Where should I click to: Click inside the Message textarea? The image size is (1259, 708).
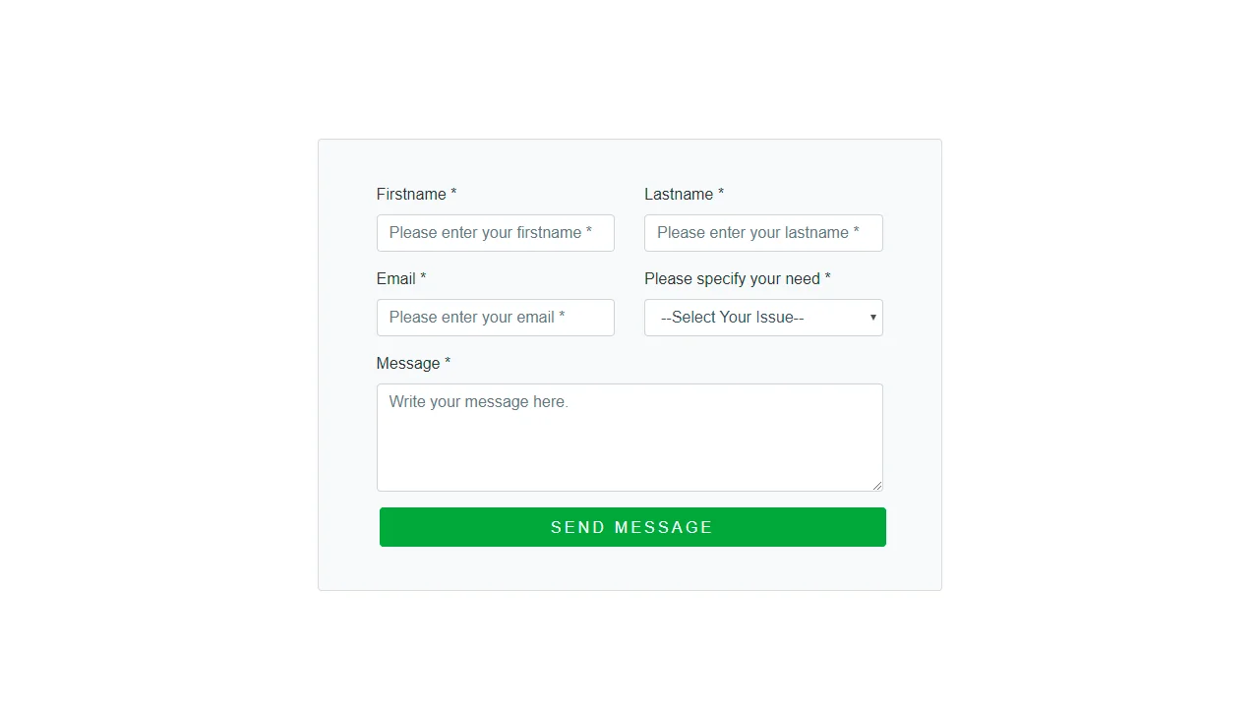point(629,438)
